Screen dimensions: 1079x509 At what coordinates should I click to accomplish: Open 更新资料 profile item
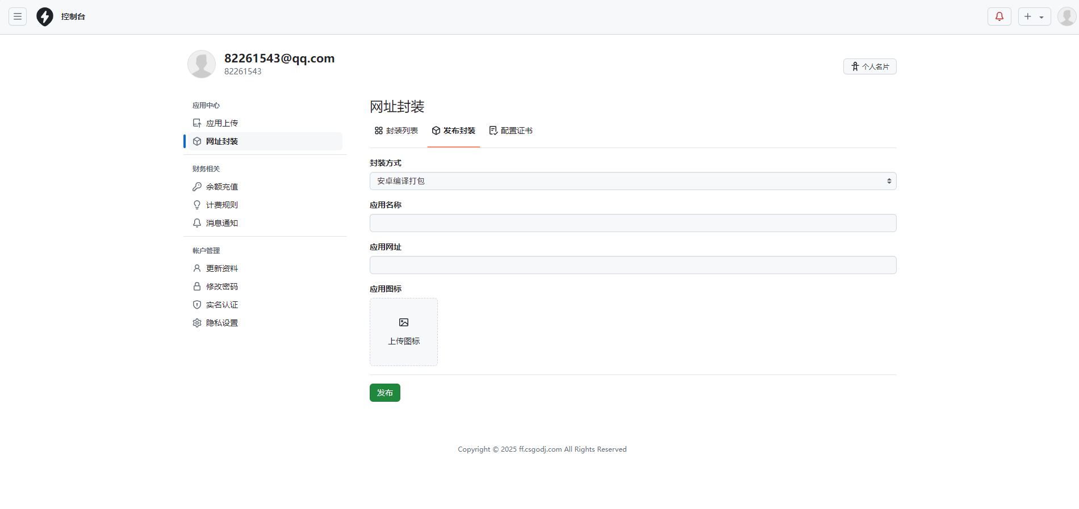(221, 268)
